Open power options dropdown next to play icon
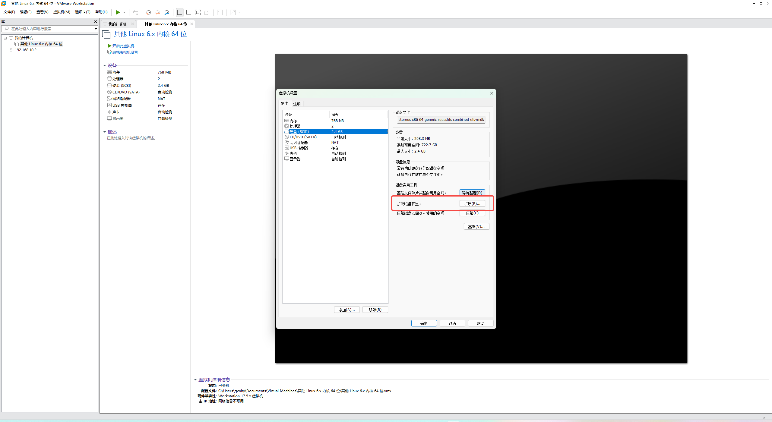Image resolution: width=772 pixels, height=422 pixels. [x=124, y=12]
